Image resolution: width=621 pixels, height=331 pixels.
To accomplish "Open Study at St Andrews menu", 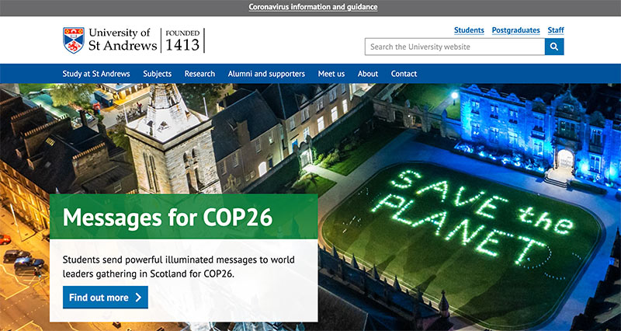I will point(96,74).
